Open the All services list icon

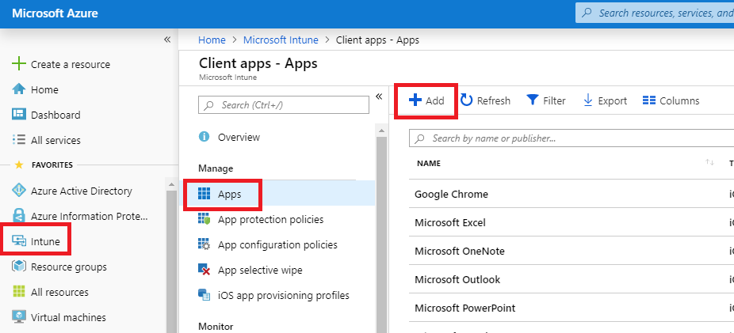(x=19, y=140)
